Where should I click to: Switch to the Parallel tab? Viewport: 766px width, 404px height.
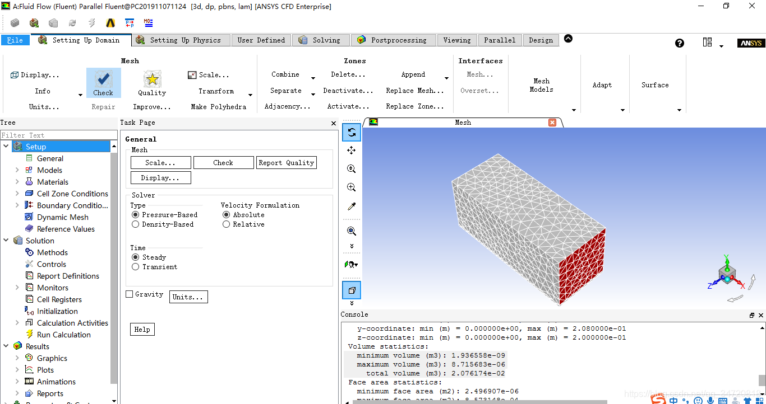coord(500,40)
